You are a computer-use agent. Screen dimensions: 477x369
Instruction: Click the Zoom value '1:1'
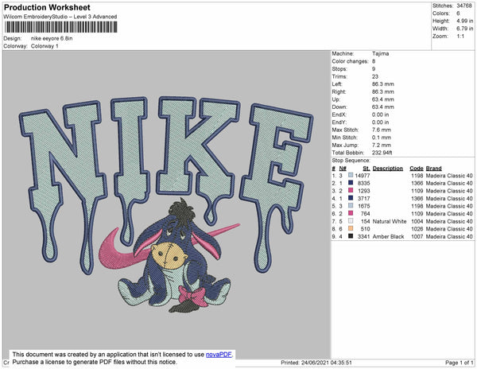460,37
